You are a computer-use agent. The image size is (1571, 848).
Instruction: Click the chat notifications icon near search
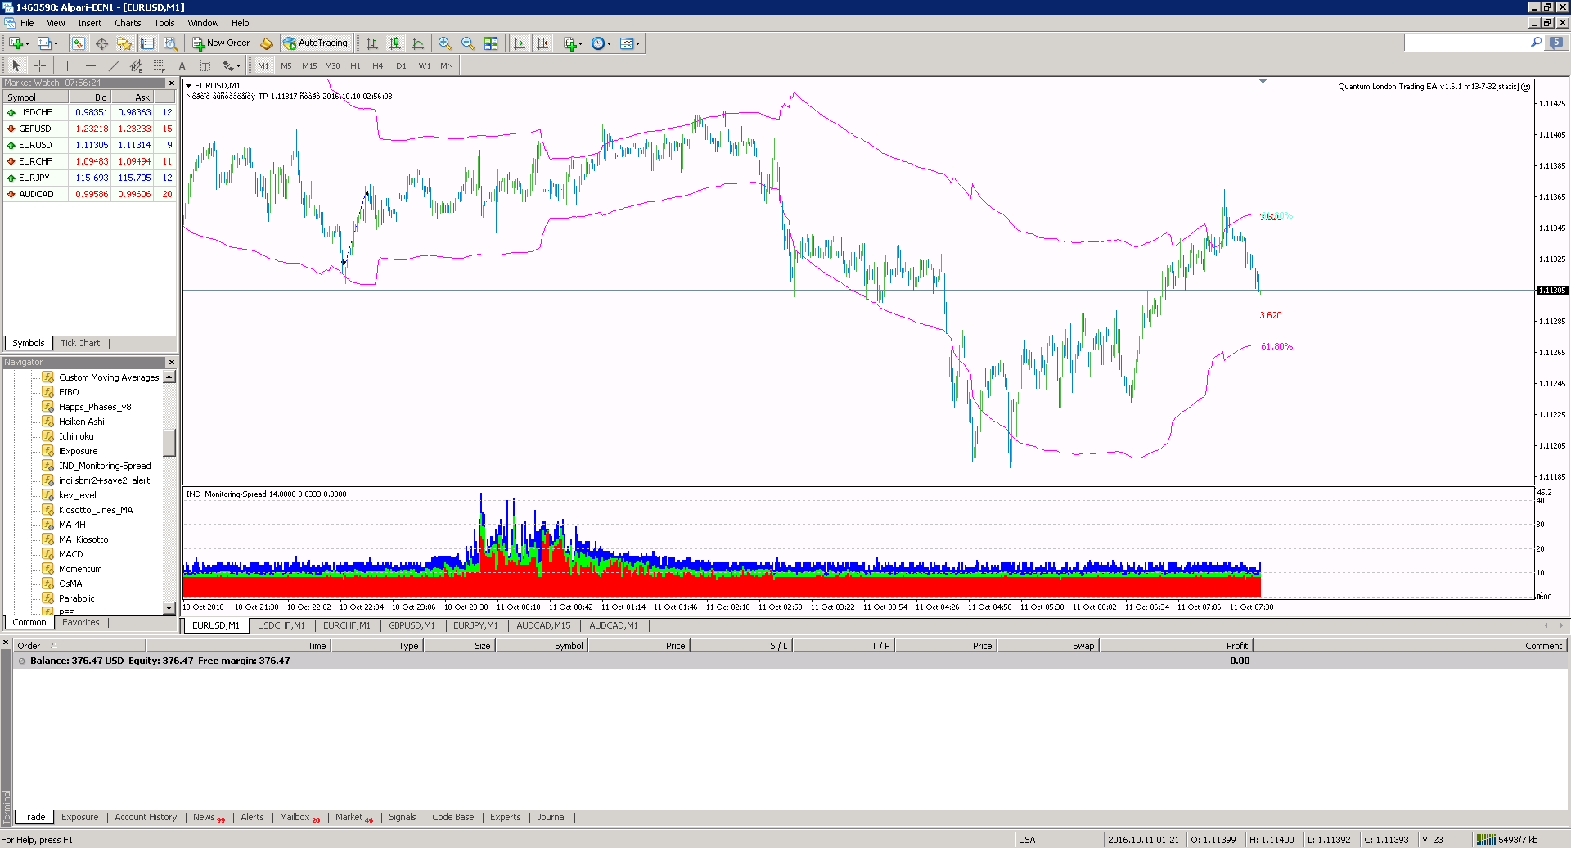pos(1556,43)
